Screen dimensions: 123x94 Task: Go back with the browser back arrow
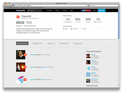[x=6, y=6]
